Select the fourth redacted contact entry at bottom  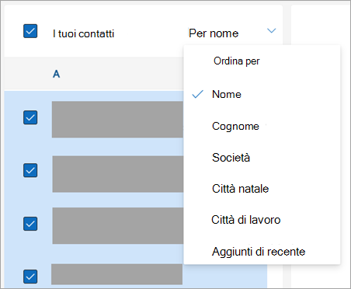(117, 274)
